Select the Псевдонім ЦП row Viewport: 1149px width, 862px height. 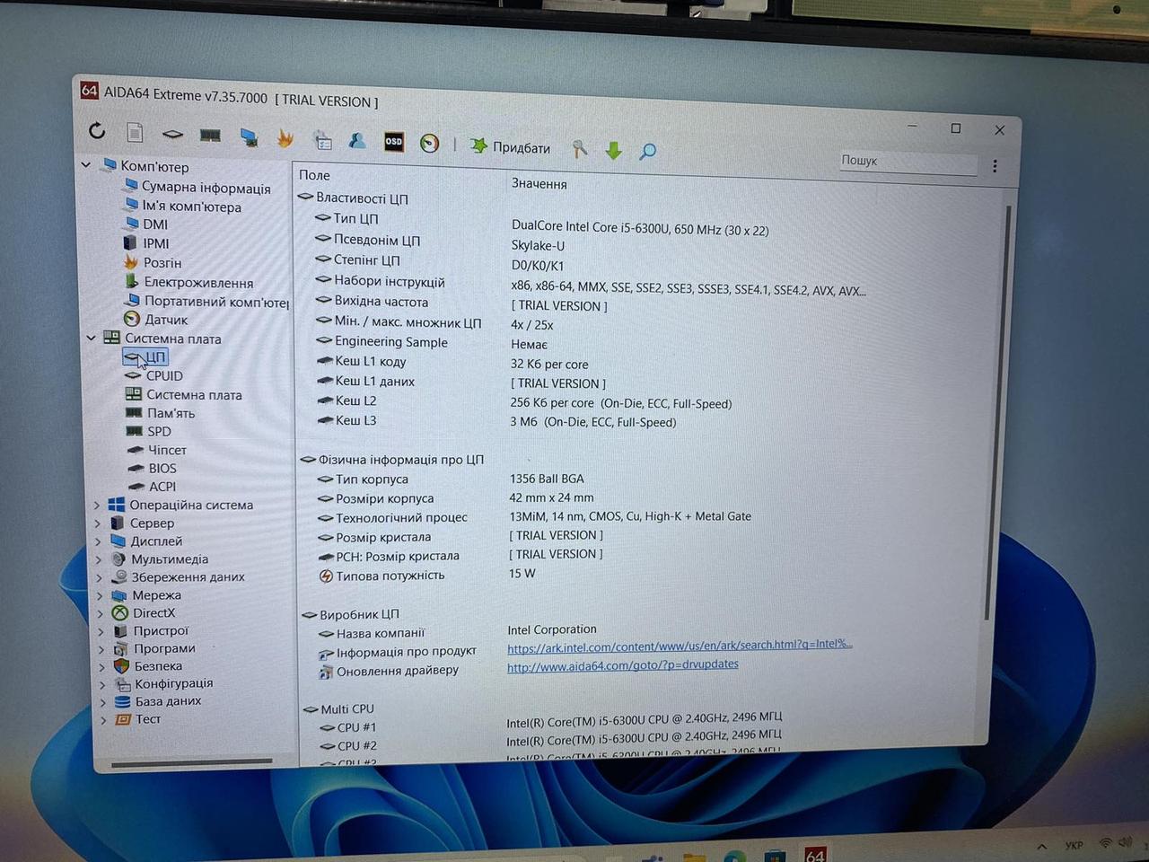pos(376,240)
